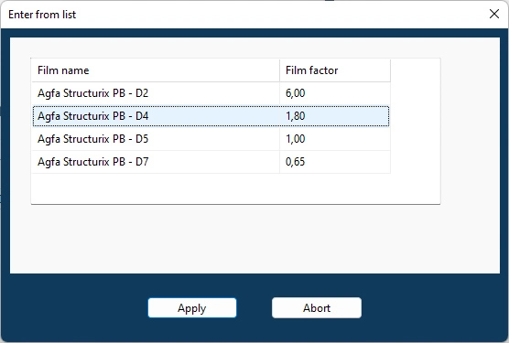Click film factor value 0,65
This screenshot has height=343, width=509.
(x=295, y=162)
